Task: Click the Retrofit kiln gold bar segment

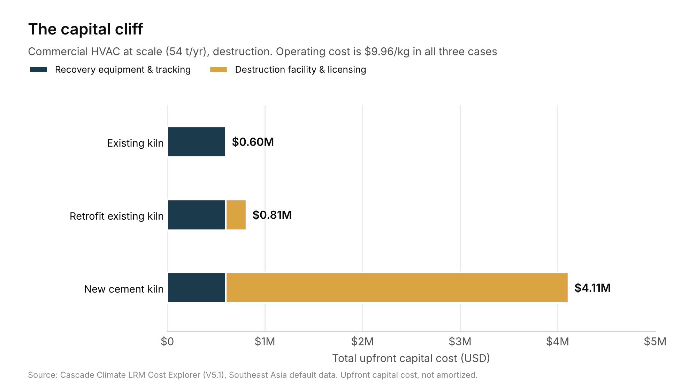Action: click(x=236, y=215)
